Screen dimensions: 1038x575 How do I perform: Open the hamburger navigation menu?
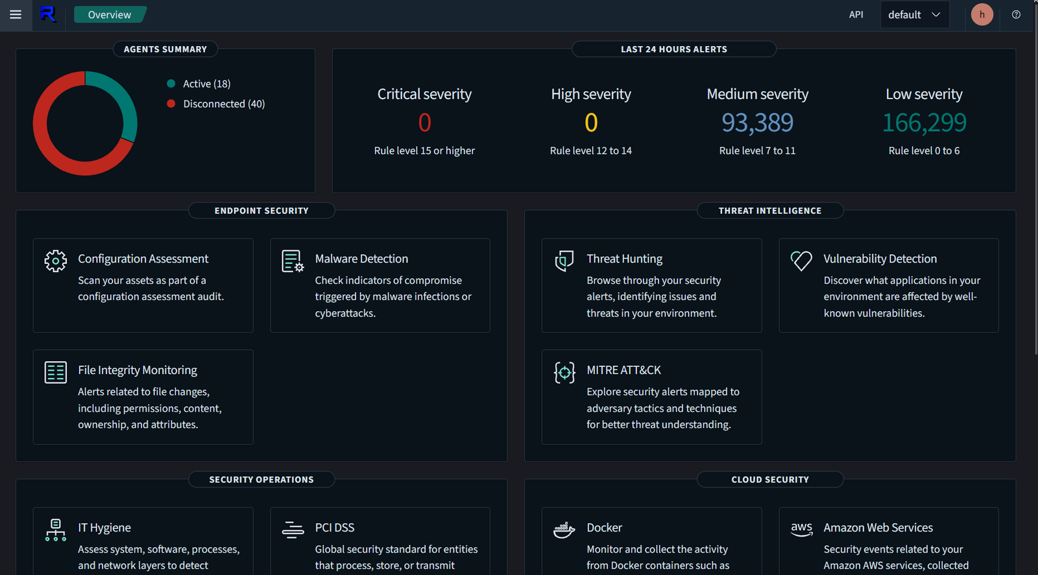point(16,14)
